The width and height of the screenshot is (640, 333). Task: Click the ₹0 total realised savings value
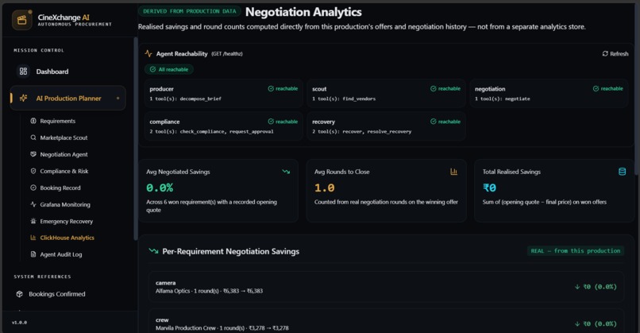[x=489, y=188]
